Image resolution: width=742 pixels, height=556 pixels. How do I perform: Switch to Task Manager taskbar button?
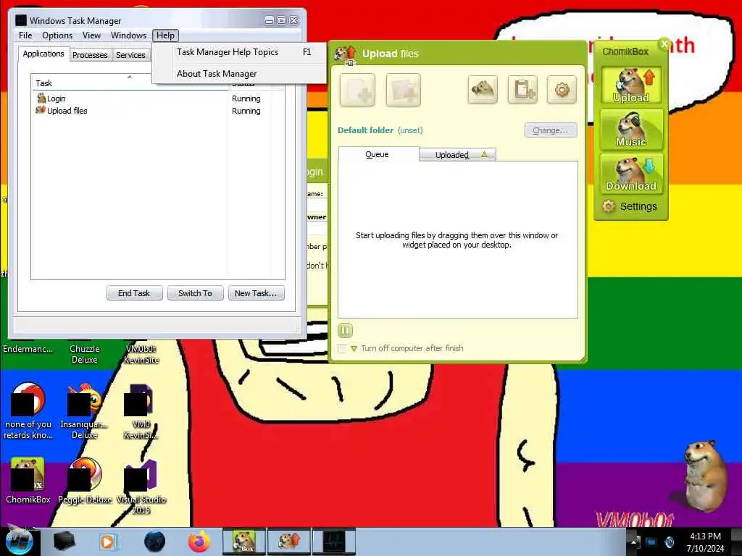334,542
